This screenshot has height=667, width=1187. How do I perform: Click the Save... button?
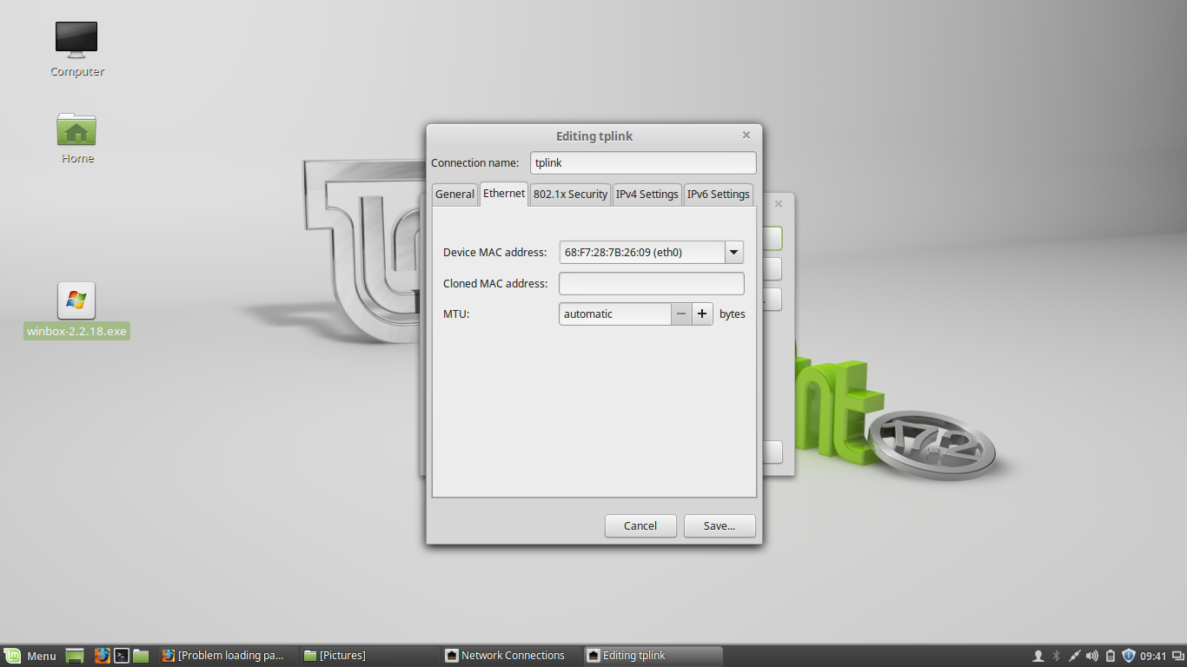point(719,525)
